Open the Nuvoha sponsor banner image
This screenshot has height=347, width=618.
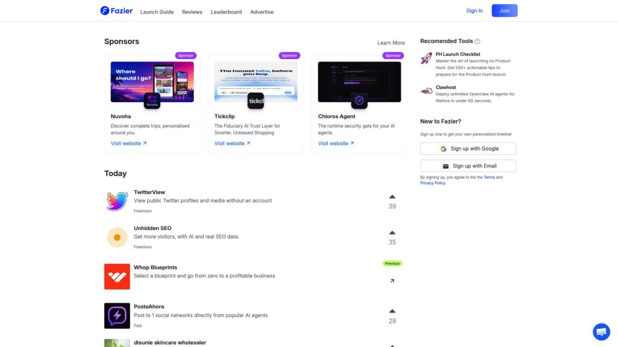pos(152,81)
